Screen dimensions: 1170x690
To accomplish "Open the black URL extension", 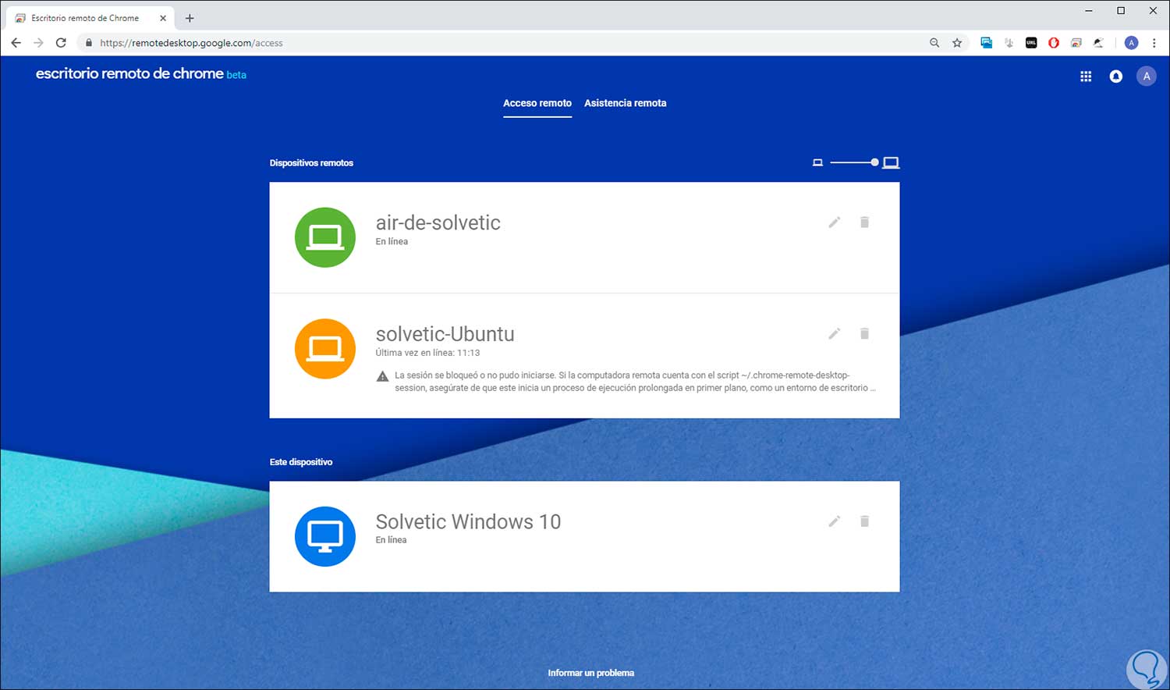I will [1031, 43].
